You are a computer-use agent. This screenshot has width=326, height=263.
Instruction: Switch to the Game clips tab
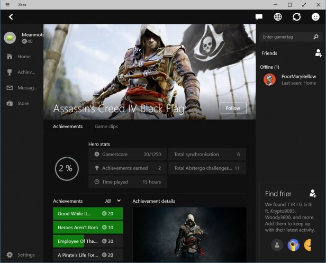106,126
